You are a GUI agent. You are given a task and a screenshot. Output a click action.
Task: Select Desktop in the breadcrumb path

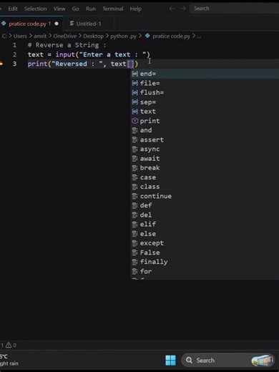coord(93,36)
